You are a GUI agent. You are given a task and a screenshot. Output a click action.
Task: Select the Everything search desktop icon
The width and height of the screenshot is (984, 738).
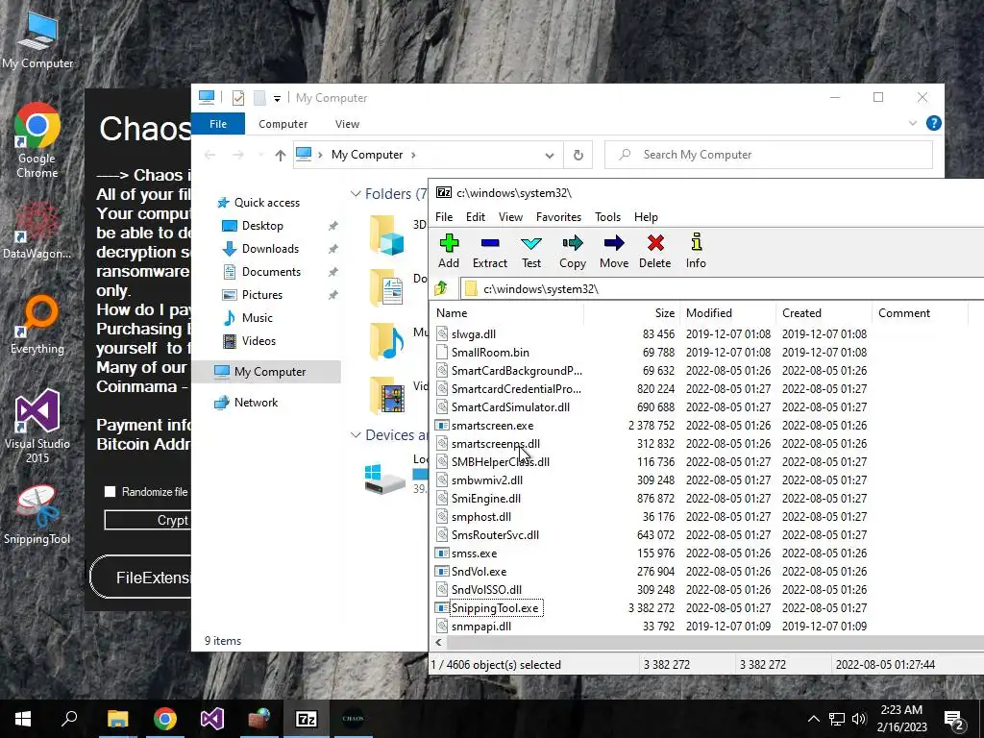[37, 325]
